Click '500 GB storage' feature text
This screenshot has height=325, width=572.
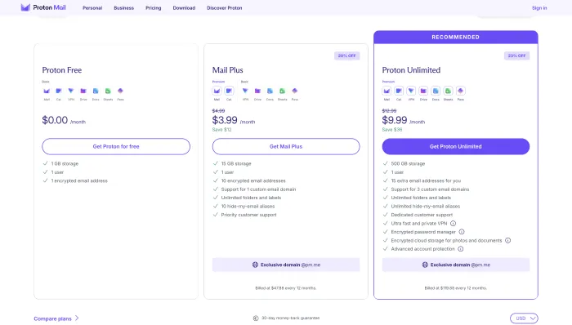click(408, 163)
